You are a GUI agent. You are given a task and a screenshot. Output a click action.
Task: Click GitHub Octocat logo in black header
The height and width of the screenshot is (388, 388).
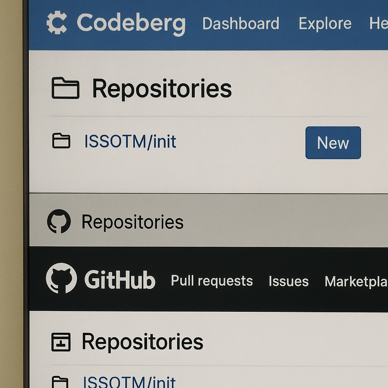coord(61,278)
